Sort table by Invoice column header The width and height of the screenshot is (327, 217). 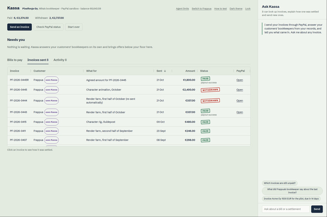pos(14,71)
